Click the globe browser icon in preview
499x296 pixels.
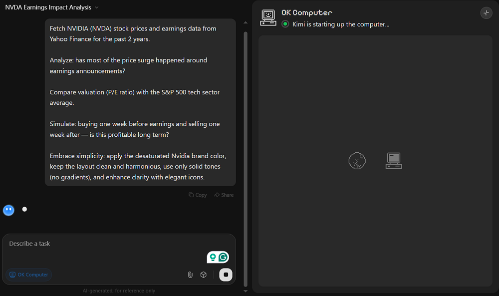coord(357,161)
